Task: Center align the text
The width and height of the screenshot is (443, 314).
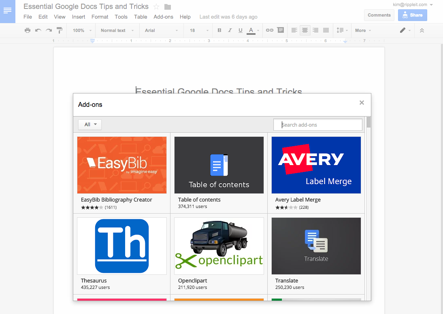Action: click(305, 30)
